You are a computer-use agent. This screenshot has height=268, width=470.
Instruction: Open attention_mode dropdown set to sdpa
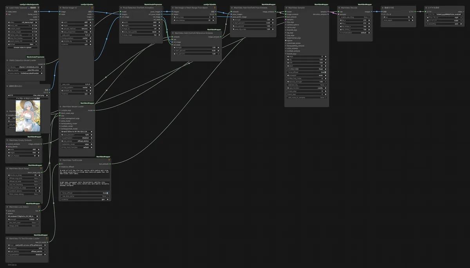point(77,145)
